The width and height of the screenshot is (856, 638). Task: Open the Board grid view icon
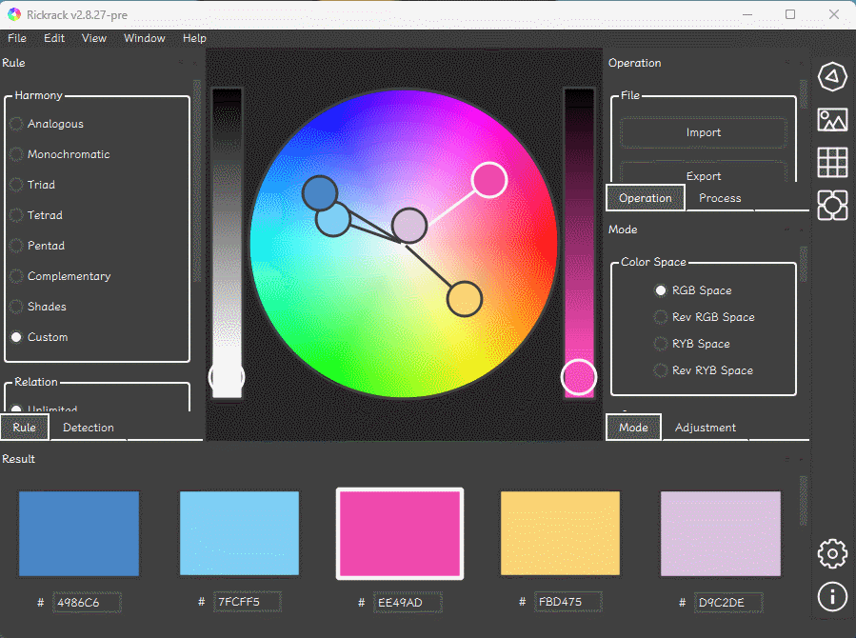tap(832, 162)
